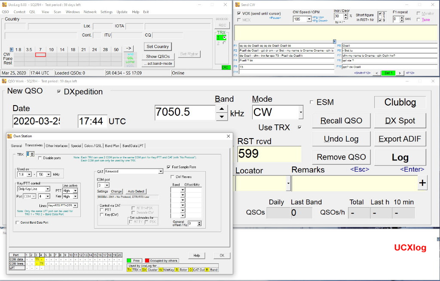Toggle the DXpedition checkbox

59,91
